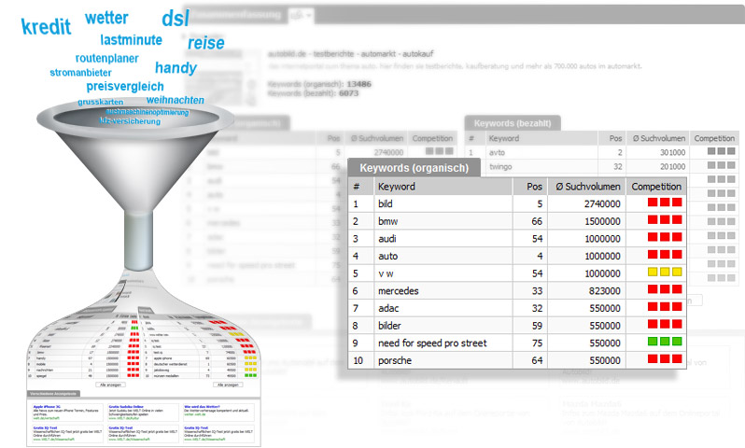This screenshot has width=745, height=448.
Task: Select the 'audi' keyword cell
Action: (387, 239)
